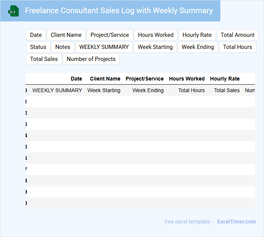The width and height of the screenshot is (264, 237).
Task: Click the Date column header in table
Action: pos(76,79)
